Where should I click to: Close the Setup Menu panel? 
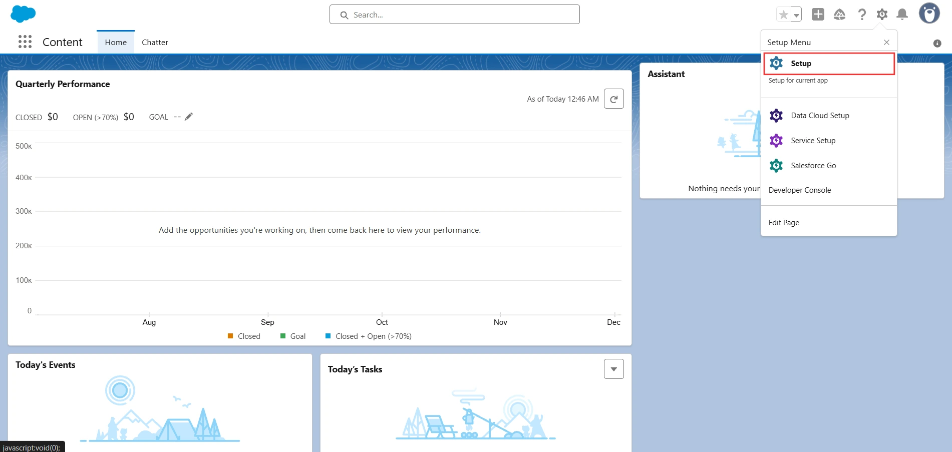coord(886,42)
